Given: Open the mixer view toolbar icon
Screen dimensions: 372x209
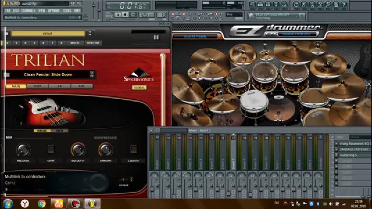Looking at the screenshot, I should coord(284,5).
